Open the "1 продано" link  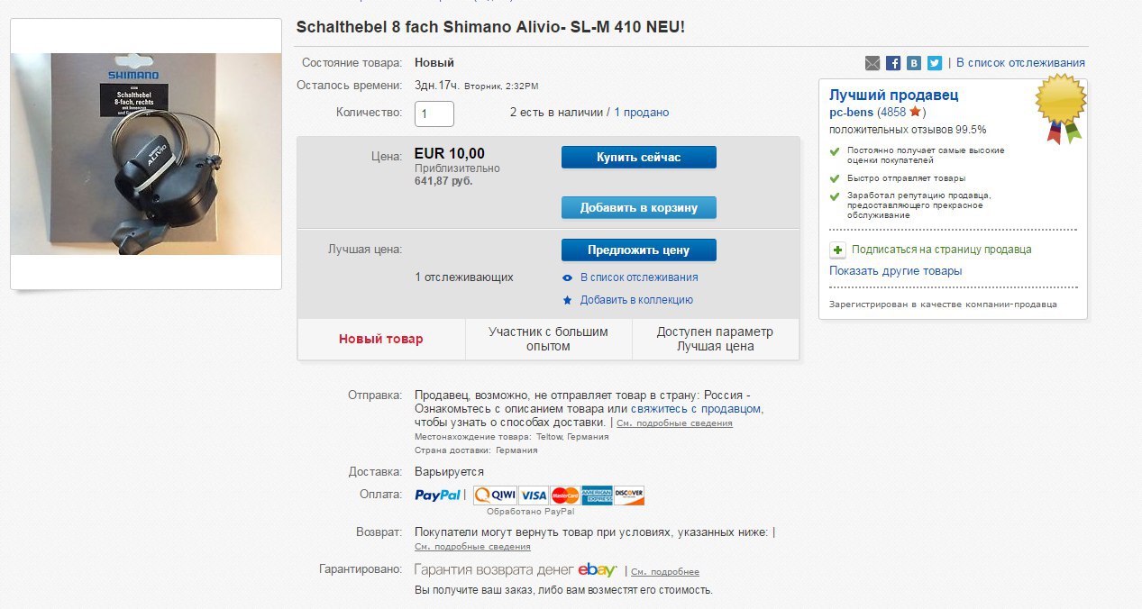[642, 113]
